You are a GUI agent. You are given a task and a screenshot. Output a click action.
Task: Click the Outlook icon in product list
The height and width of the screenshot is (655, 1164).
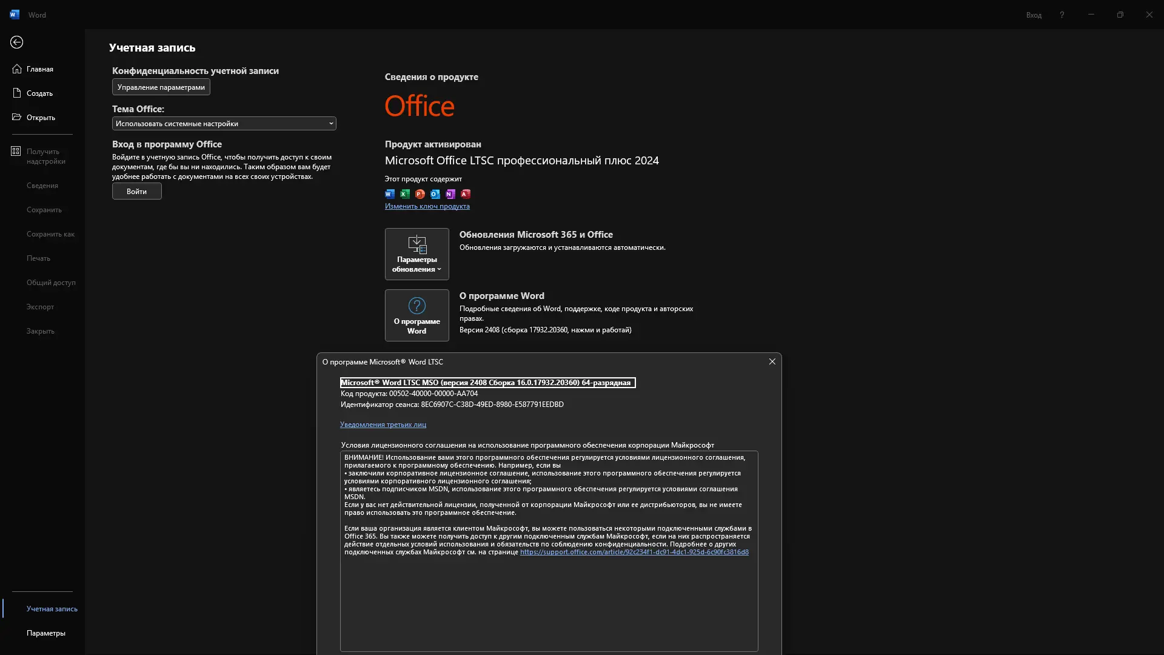(435, 194)
